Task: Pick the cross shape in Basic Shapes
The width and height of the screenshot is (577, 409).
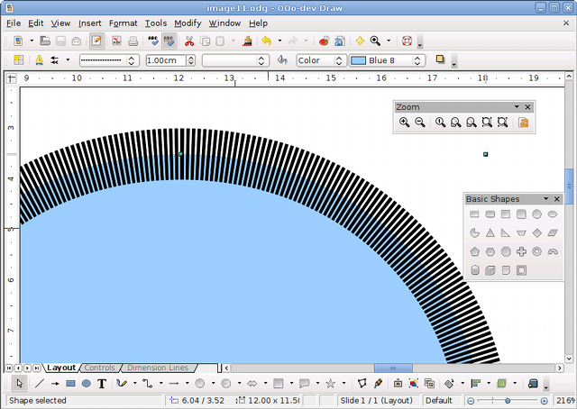Action: 521,251
